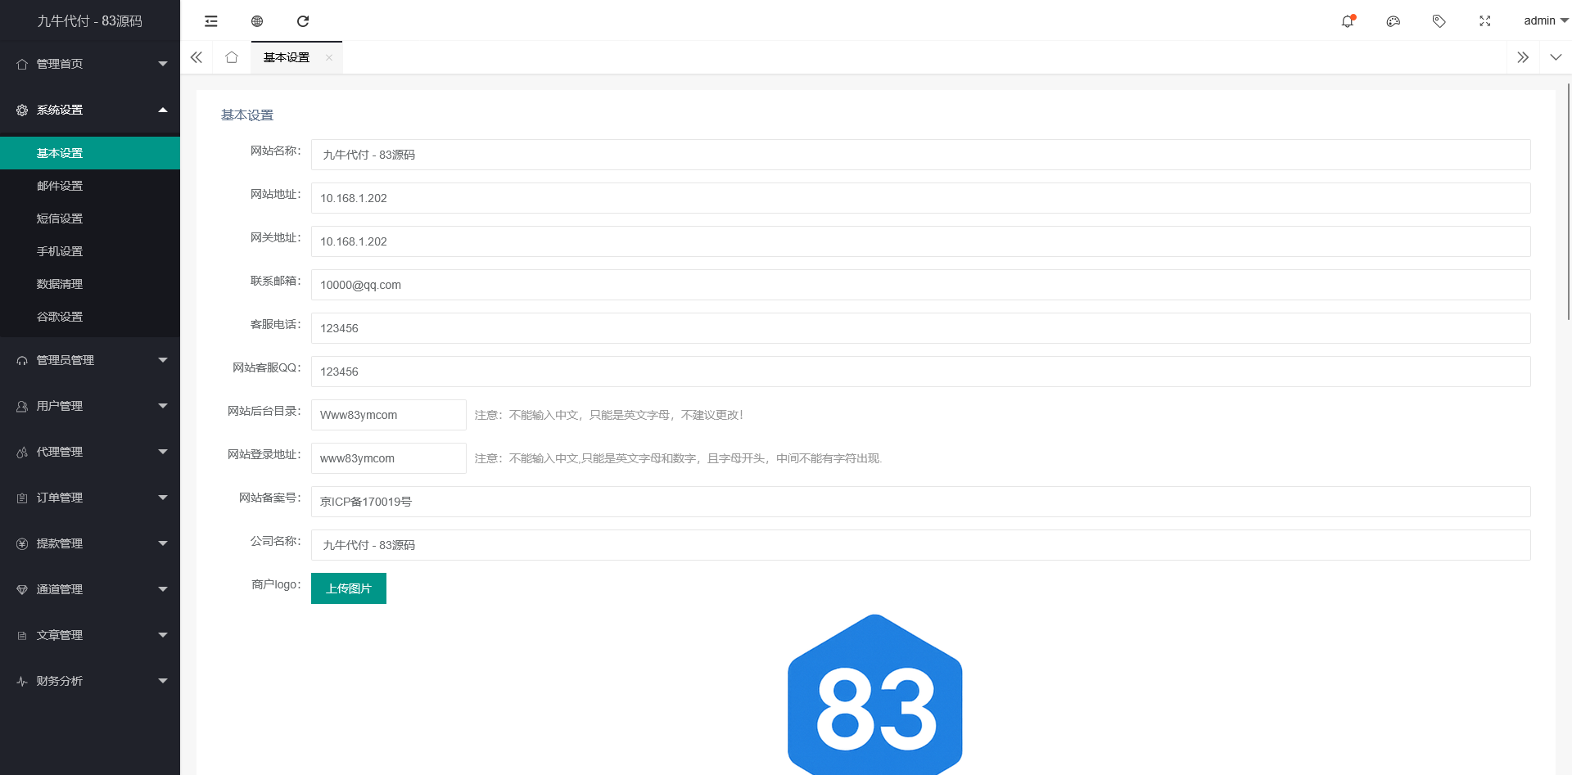Enter fullscreen using the expand icon
The height and width of the screenshot is (775, 1572).
click(1484, 21)
